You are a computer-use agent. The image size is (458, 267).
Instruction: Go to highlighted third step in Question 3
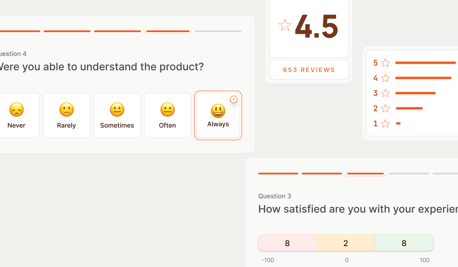click(x=365, y=174)
